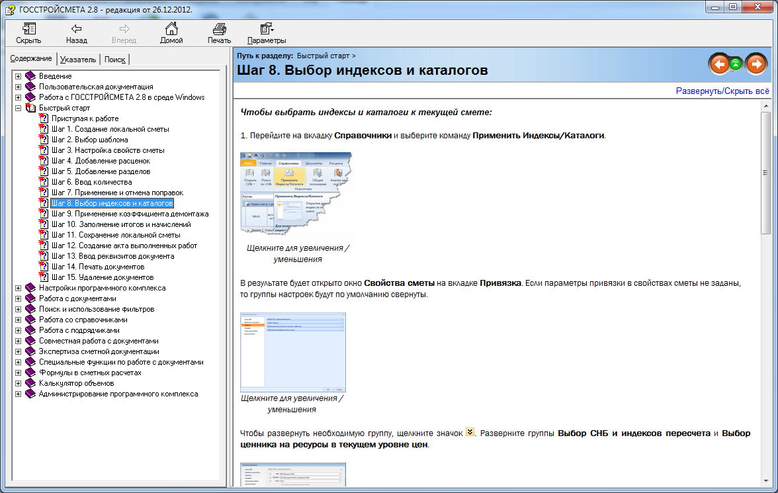Image resolution: width=778 pixels, height=493 pixels.
Task: Switch to the Поиск tab
Action: (x=114, y=60)
